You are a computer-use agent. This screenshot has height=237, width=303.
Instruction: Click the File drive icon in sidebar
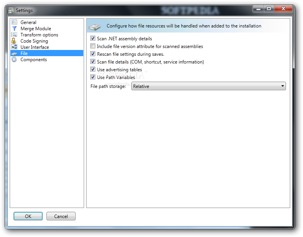point(14,53)
